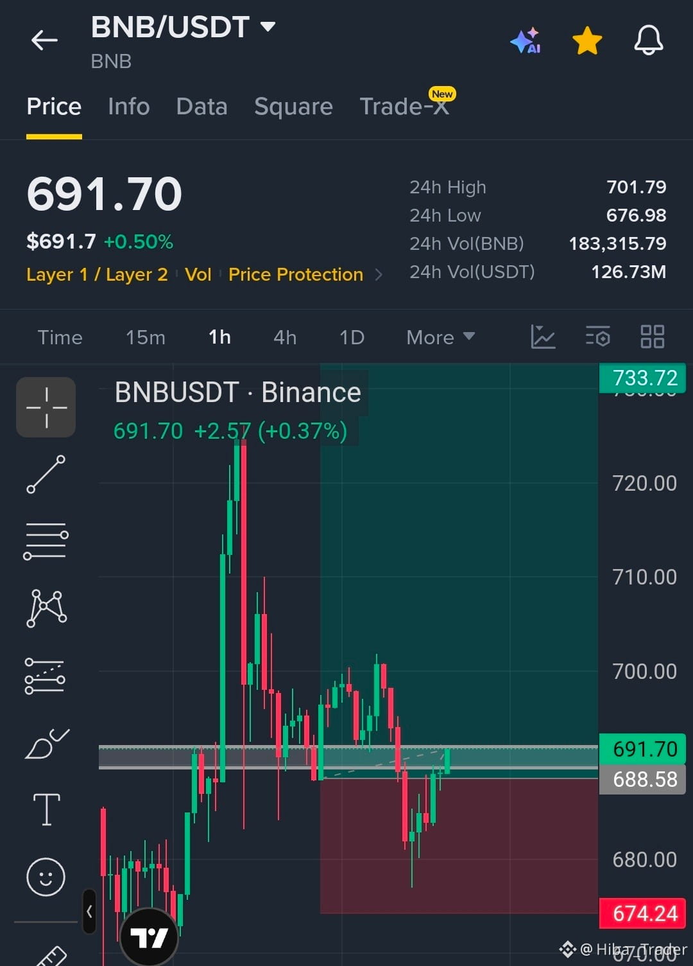Open the price alert bell icon
This screenshot has height=966, width=693.
point(649,40)
